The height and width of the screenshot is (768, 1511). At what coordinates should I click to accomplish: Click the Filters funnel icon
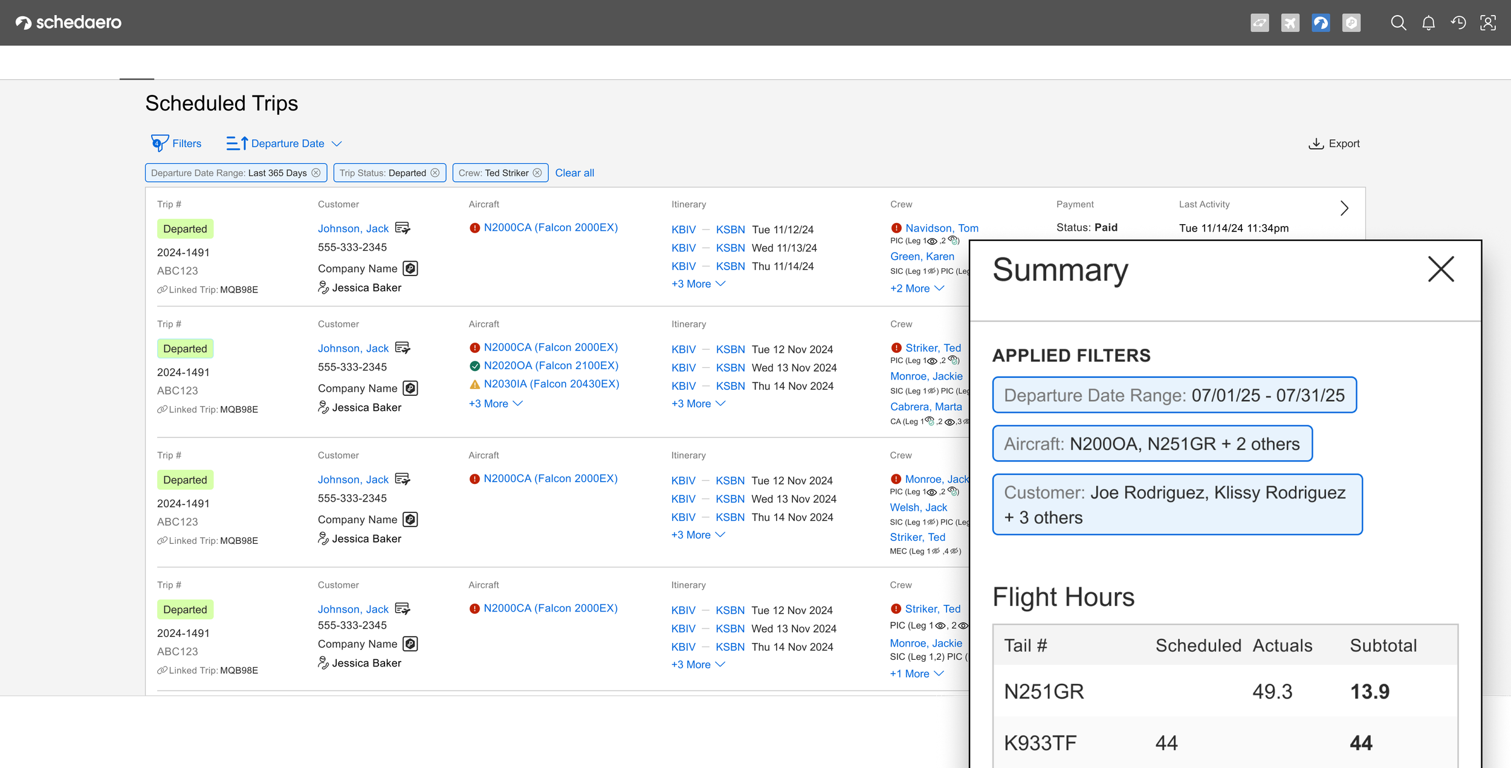(x=159, y=143)
